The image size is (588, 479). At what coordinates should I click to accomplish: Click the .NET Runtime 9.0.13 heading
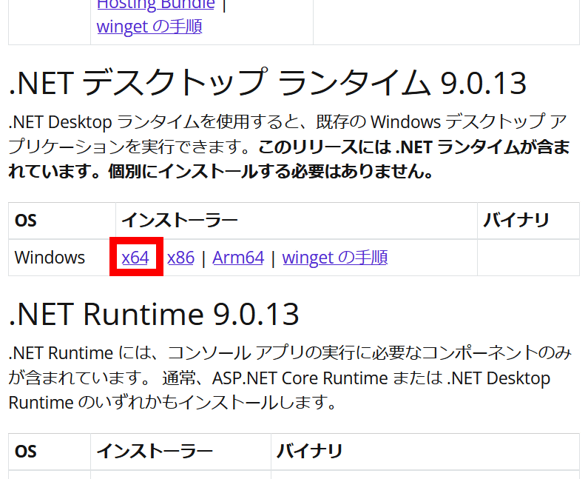click(x=154, y=315)
